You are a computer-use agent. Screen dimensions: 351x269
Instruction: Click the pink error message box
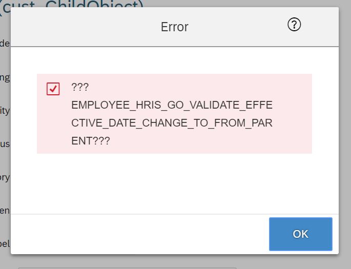pyautogui.click(x=174, y=114)
